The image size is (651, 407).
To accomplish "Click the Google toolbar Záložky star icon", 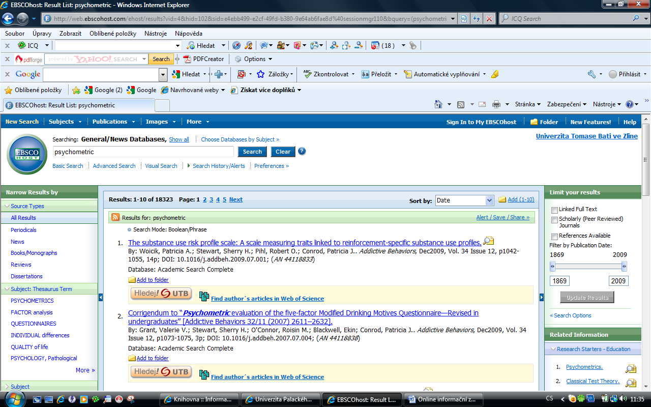I will (x=260, y=74).
